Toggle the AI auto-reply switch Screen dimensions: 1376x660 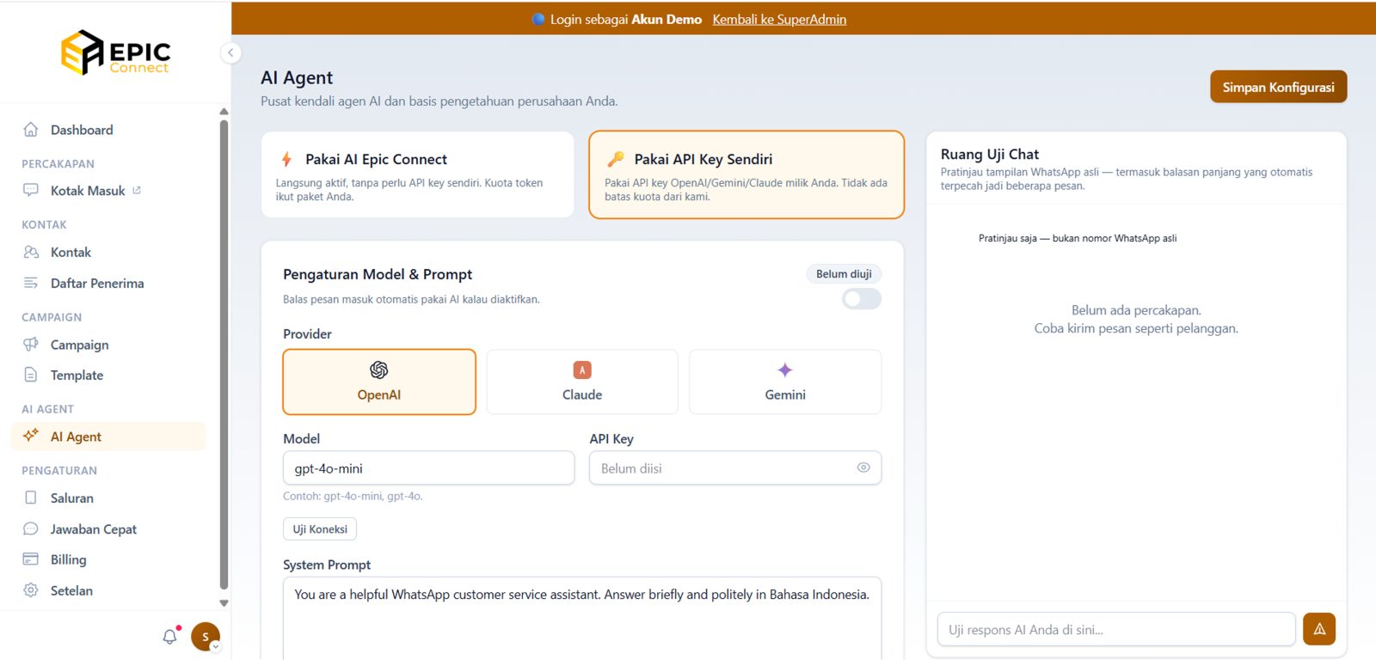point(861,299)
